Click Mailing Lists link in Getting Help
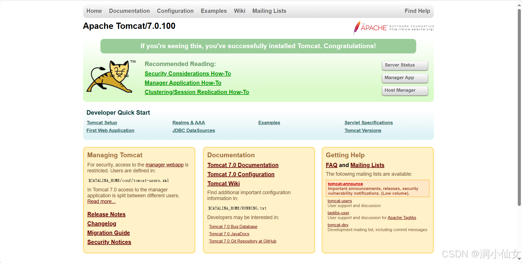Screen dimensions: 522x263 click(x=367, y=165)
